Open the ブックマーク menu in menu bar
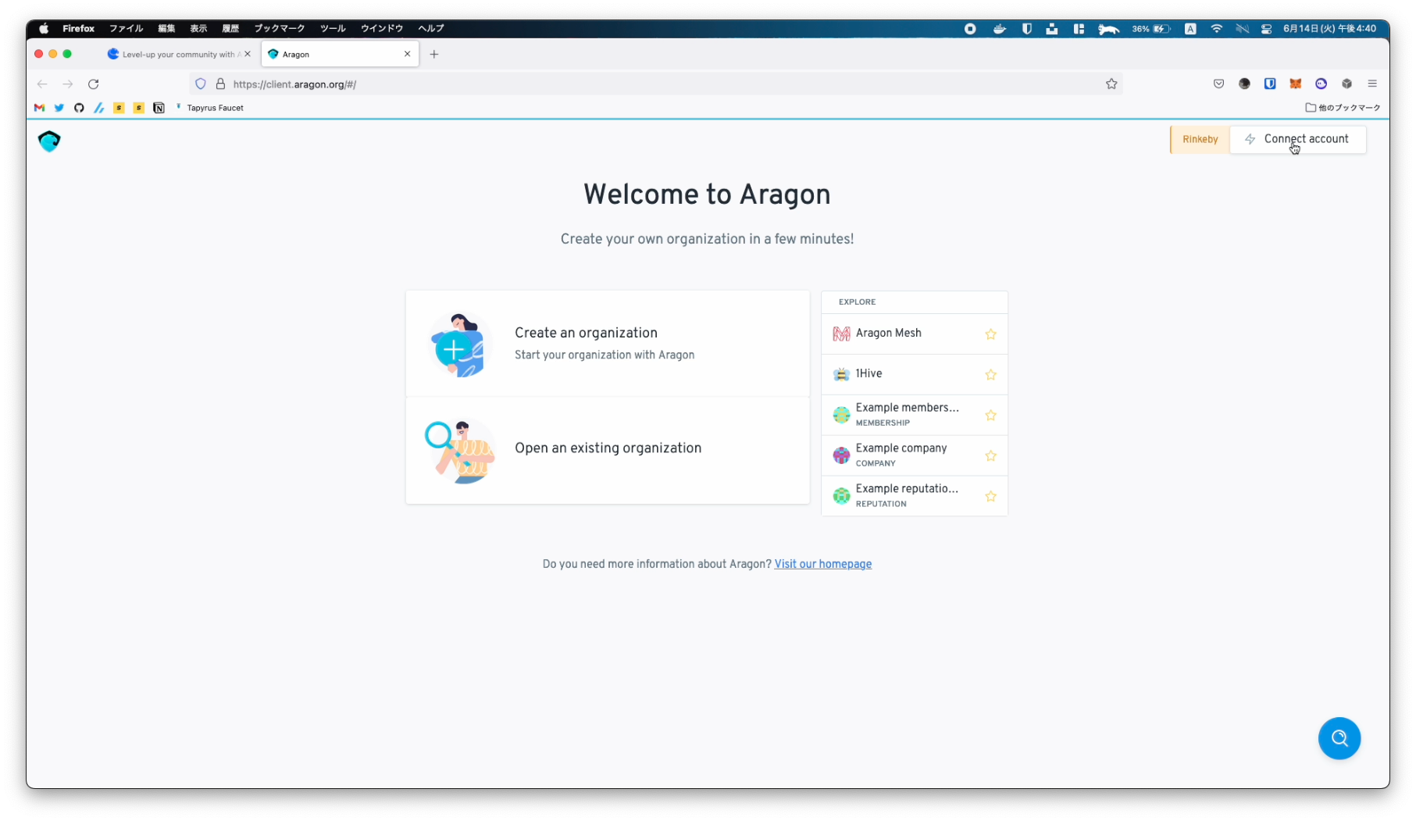Viewport: 1416px width, 821px height. click(279, 28)
